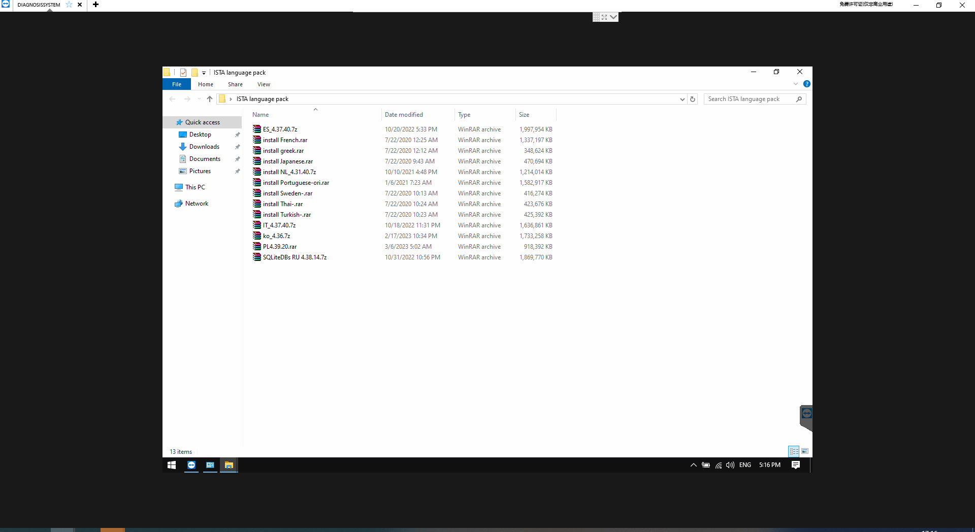Select the install Japanese.rar file
This screenshot has width=975, height=532.
point(287,161)
